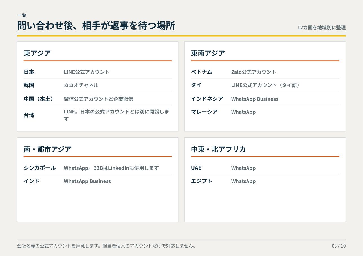The height and width of the screenshot is (256, 363).
Task: Click WhatsApp。B2BはLinkedInも併用します text
Action: click(111, 168)
